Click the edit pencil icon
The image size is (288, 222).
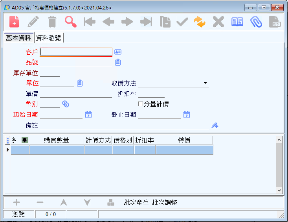33,22
